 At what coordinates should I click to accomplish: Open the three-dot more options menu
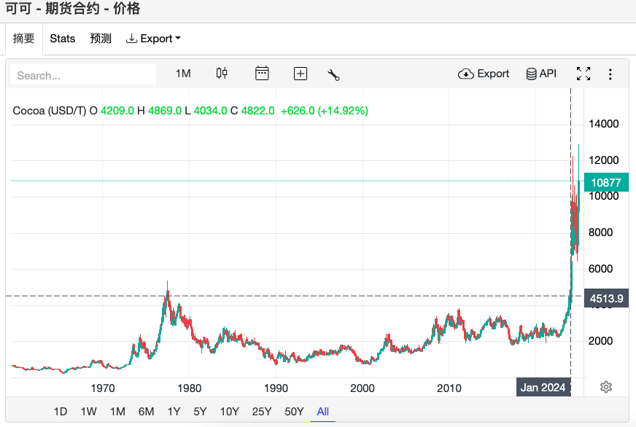tap(610, 74)
